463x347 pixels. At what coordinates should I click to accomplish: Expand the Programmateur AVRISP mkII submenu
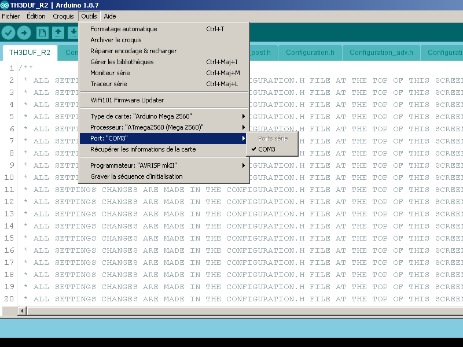[x=164, y=165]
